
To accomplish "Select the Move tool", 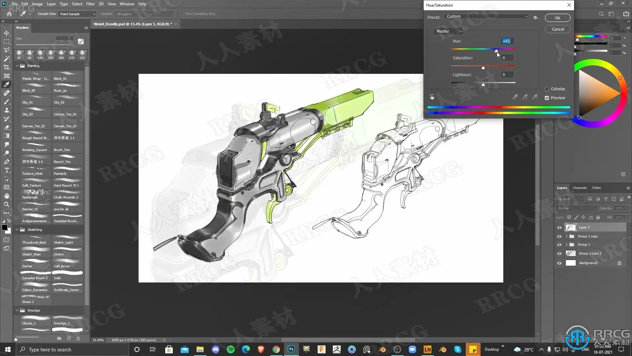I will pos(7,33).
